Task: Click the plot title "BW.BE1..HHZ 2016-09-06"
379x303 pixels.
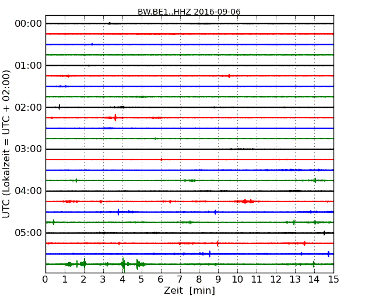Action: click(x=189, y=12)
